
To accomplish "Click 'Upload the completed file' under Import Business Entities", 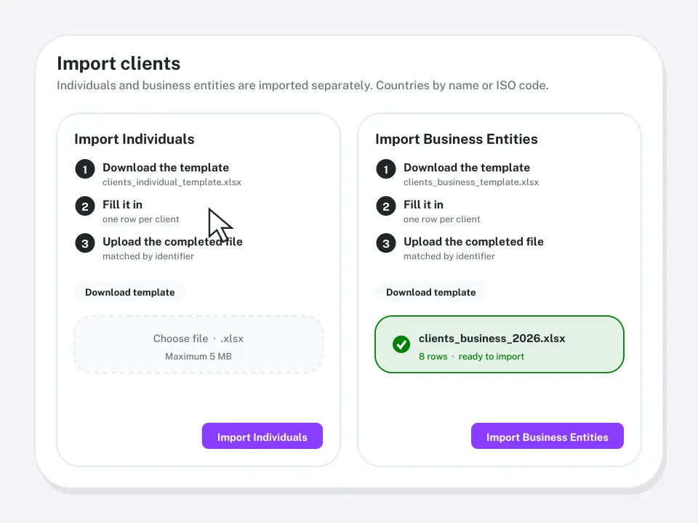I will 473,241.
